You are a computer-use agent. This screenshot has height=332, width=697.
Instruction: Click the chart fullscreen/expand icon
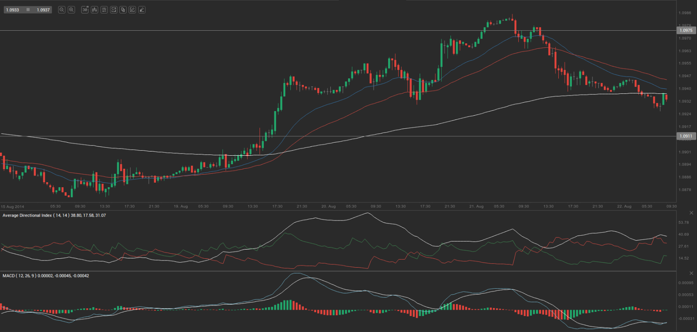coord(113,10)
